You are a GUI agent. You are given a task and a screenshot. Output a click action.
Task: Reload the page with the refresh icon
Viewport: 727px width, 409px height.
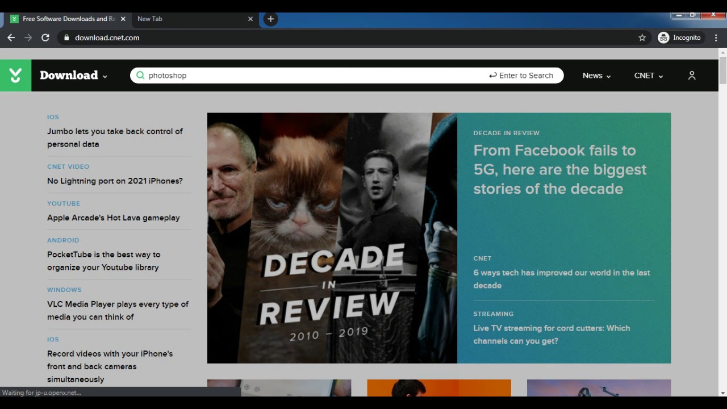pyautogui.click(x=45, y=37)
